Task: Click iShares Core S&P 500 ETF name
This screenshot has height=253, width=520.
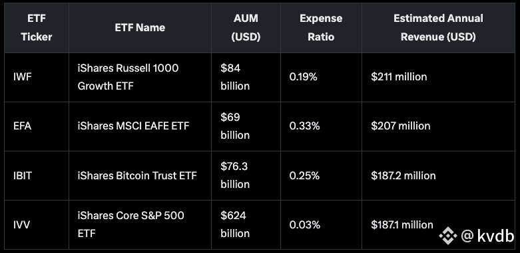Action: (130, 224)
